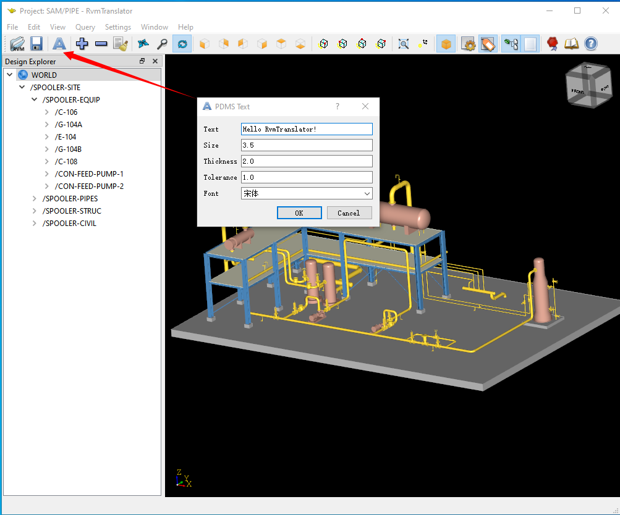Open an RVM file from toolbar
The image size is (620, 515).
pyautogui.click(x=17, y=44)
